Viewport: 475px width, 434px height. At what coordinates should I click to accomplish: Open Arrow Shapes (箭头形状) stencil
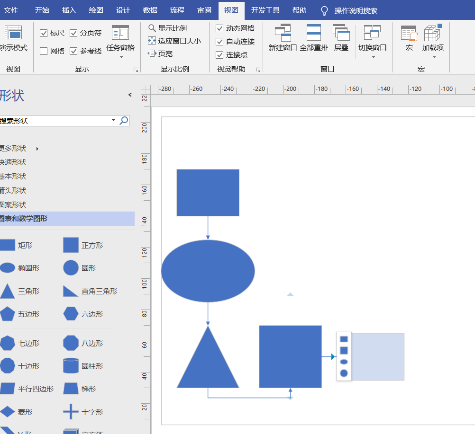coord(13,191)
